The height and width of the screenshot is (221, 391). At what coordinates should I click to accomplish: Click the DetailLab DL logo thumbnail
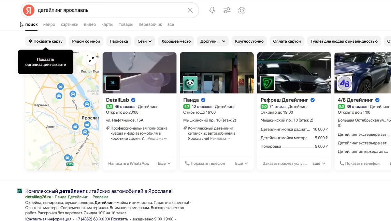[x=113, y=83]
